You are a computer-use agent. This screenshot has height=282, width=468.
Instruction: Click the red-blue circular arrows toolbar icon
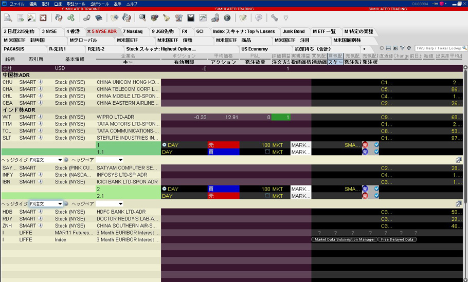pyautogui.click(x=59, y=18)
